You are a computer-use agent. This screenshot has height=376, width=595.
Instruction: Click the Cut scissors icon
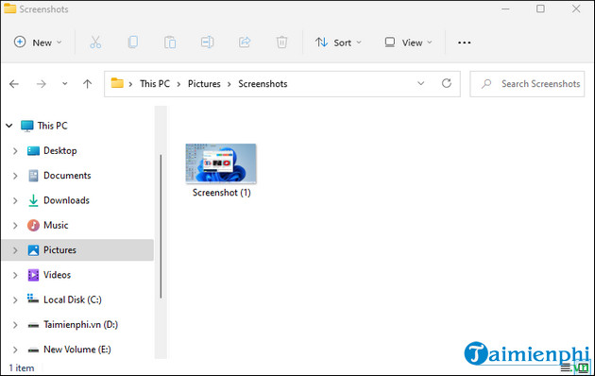(x=95, y=43)
